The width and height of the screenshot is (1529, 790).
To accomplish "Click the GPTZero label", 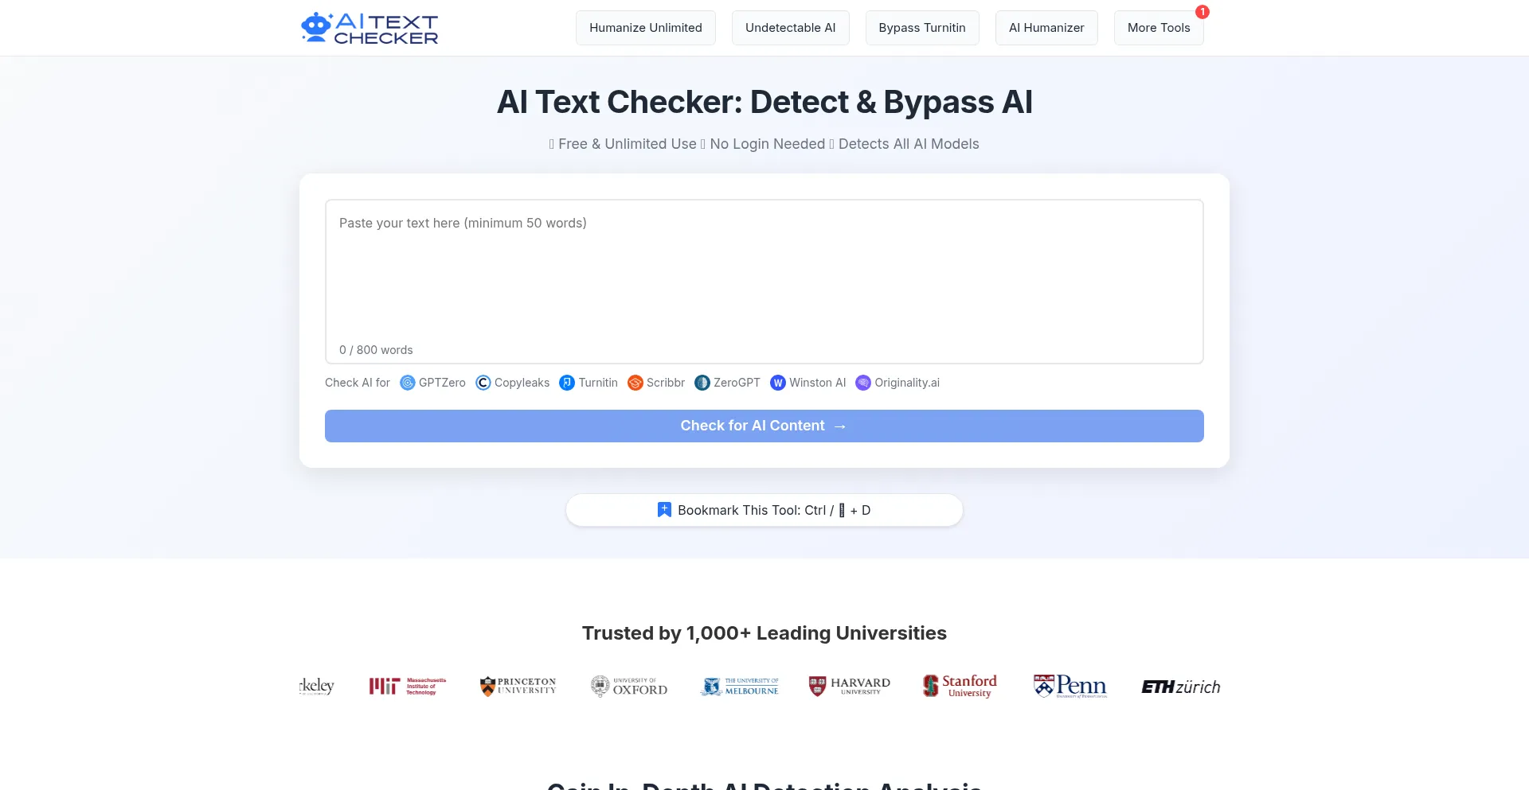I will [x=442, y=383].
